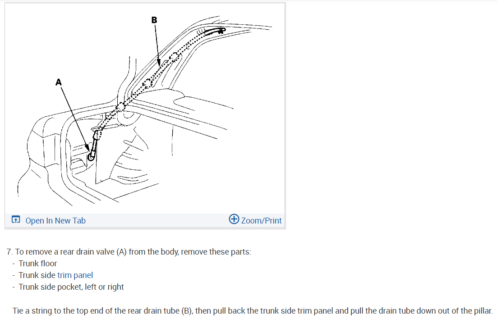The image size is (497, 319).
Task: Click the Tie a string instruction paragraph
Action: [252, 311]
